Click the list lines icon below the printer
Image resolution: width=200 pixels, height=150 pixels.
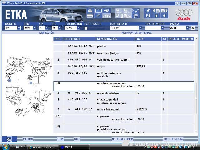pos(90,16)
